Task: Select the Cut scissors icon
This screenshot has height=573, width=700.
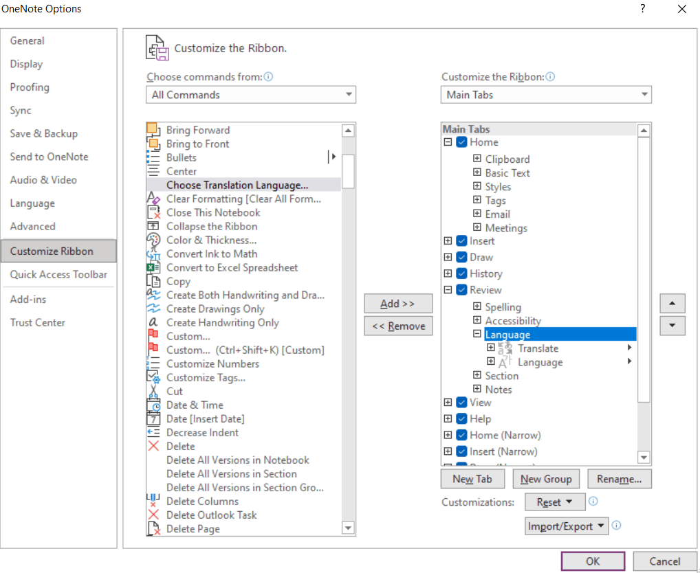Action: click(153, 391)
